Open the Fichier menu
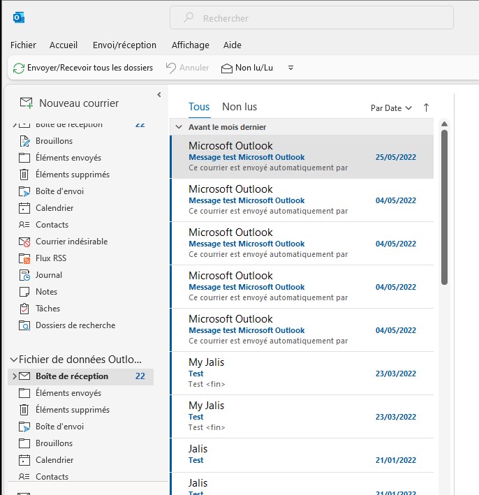The height and width of the screenshot is (495, 479). [x=23, y=45]
